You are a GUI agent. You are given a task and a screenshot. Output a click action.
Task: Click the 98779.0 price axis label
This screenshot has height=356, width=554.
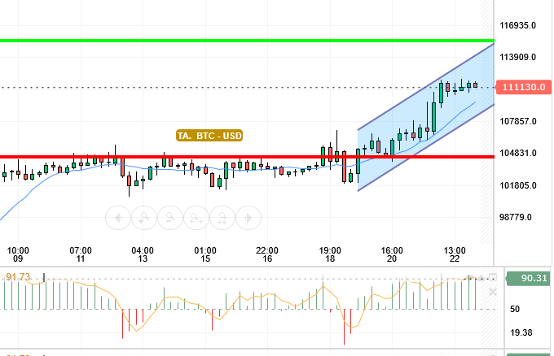[x=515, y=217]
